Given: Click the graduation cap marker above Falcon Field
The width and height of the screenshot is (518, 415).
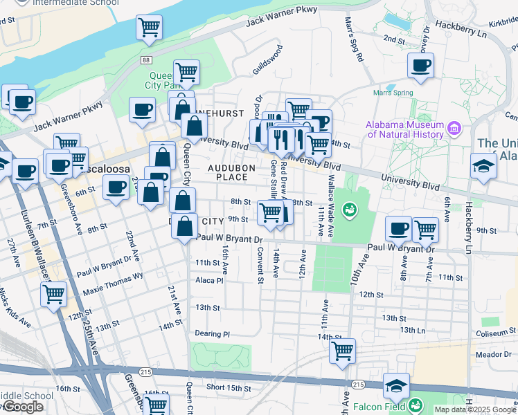Looking at the screenshot, I should pos(396,387).
